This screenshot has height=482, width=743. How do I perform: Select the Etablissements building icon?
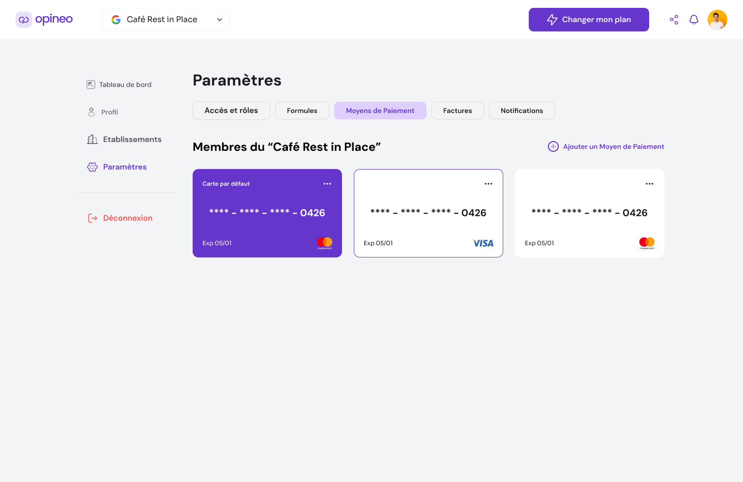tap(92, 139)
